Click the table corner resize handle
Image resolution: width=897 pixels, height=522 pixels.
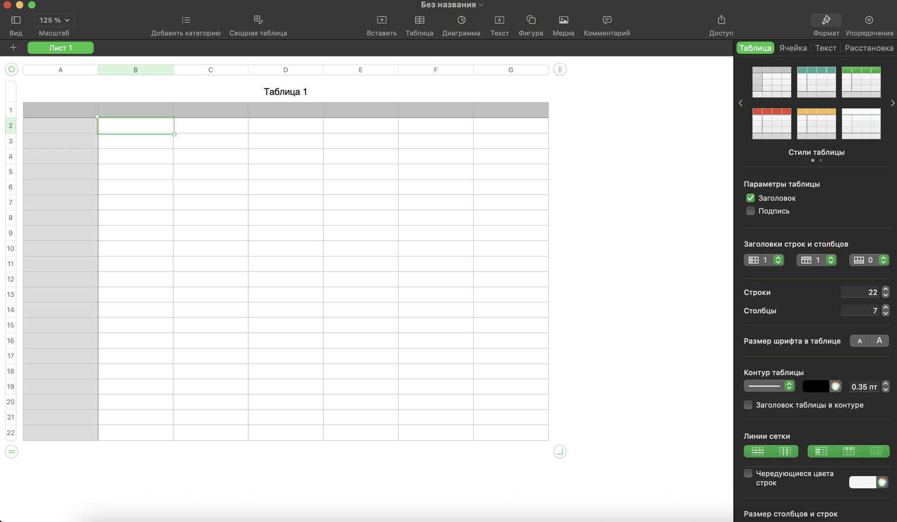pos(560,451)
